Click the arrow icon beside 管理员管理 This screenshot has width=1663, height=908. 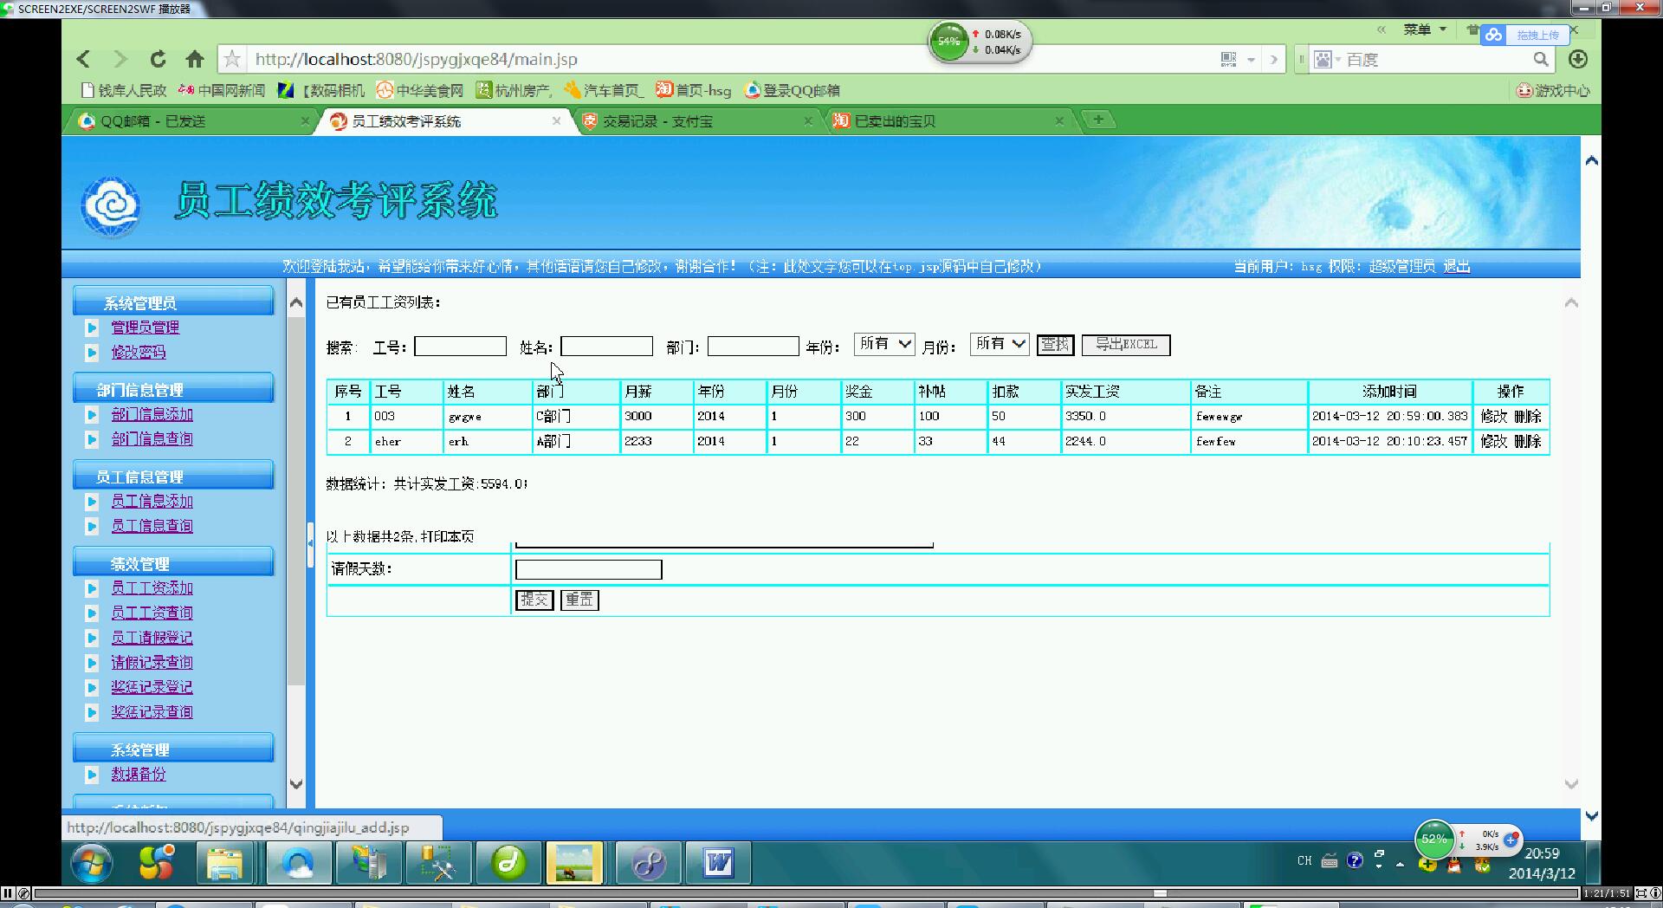(x=92, y=328)
